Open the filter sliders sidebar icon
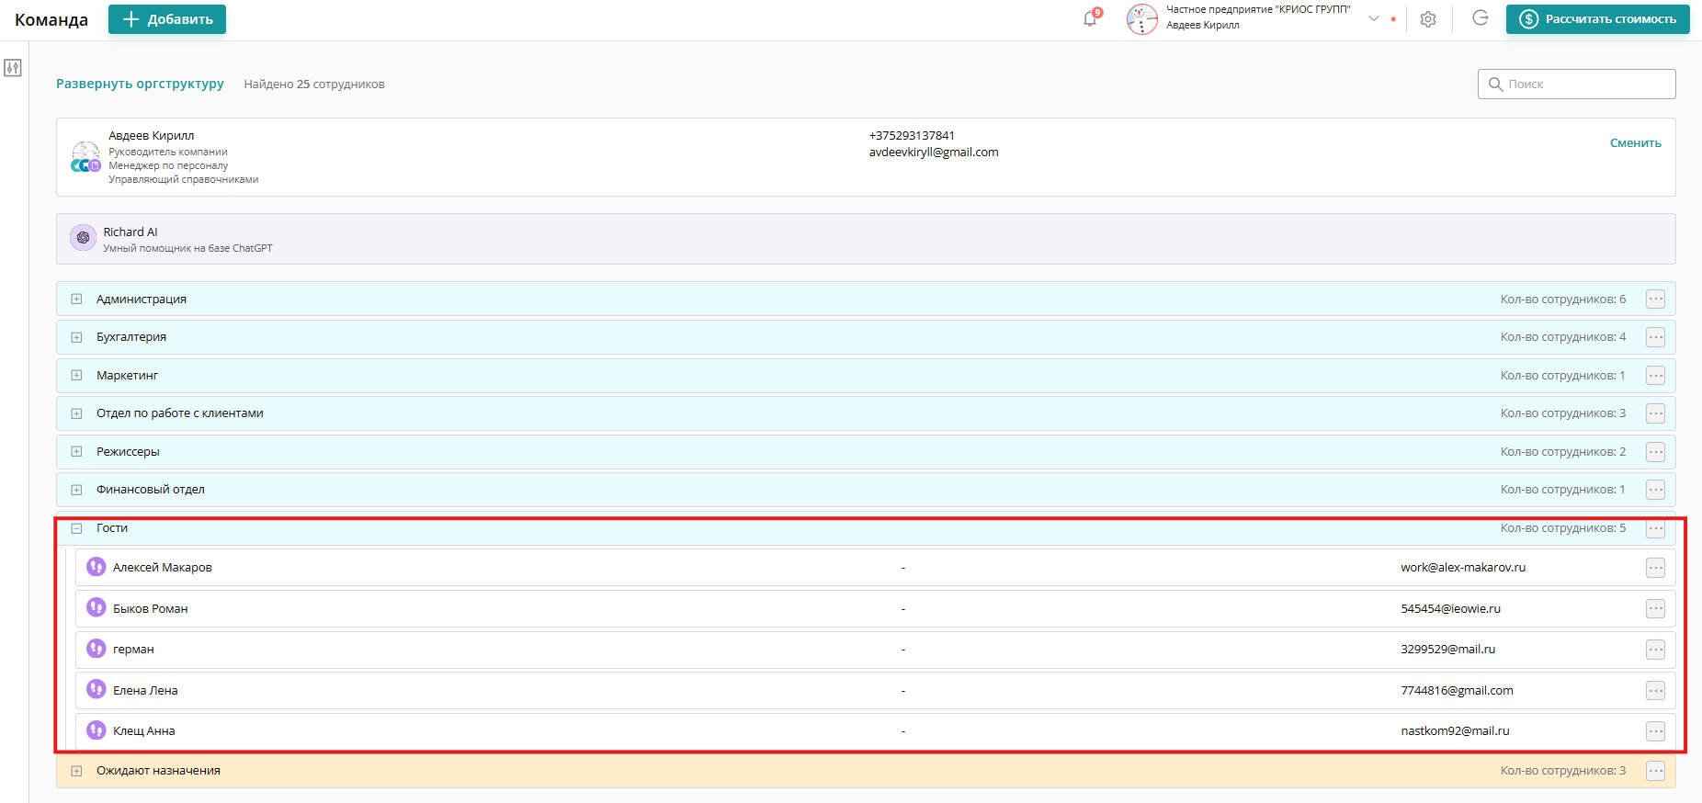1702x803 pixels. click(13, 68)
